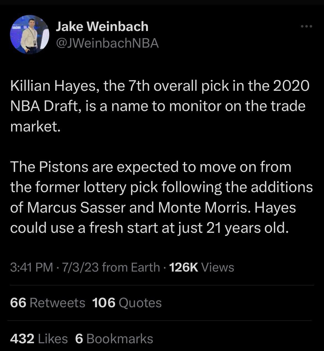Open the 432 Likes list
The height and width of the screenshot is (351, 324).
pyautogui.click(x=39, y=339)
